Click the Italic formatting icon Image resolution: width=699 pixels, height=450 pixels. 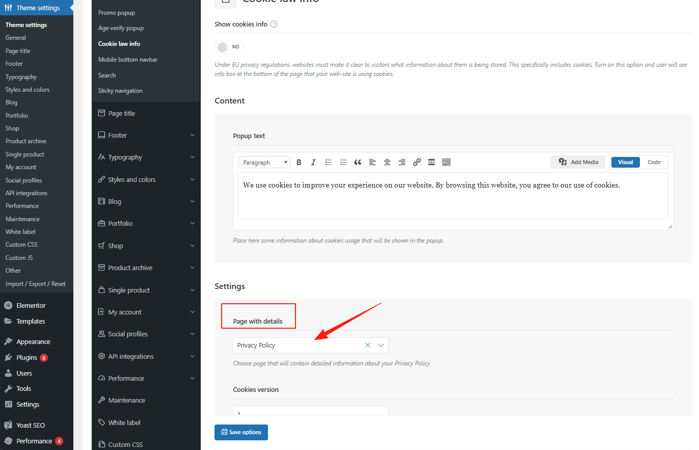pyautogui.click(x=313, y=162)
